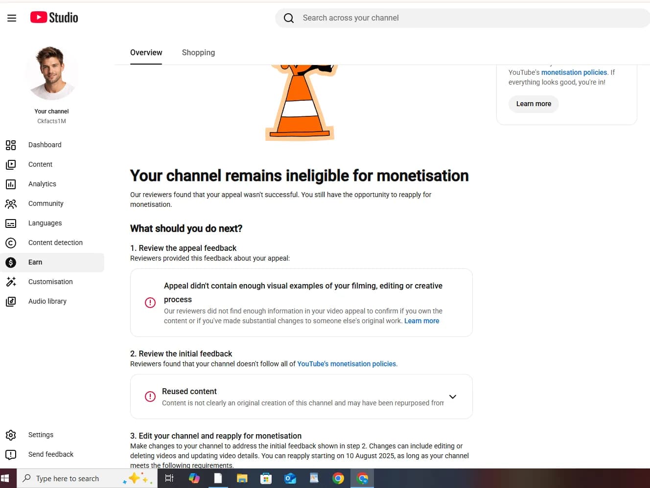The height and width of the screenshot is (488, 650).
Task: Switch to the Shopping tab
Action: pyautogui.click(x=198, y=52)
